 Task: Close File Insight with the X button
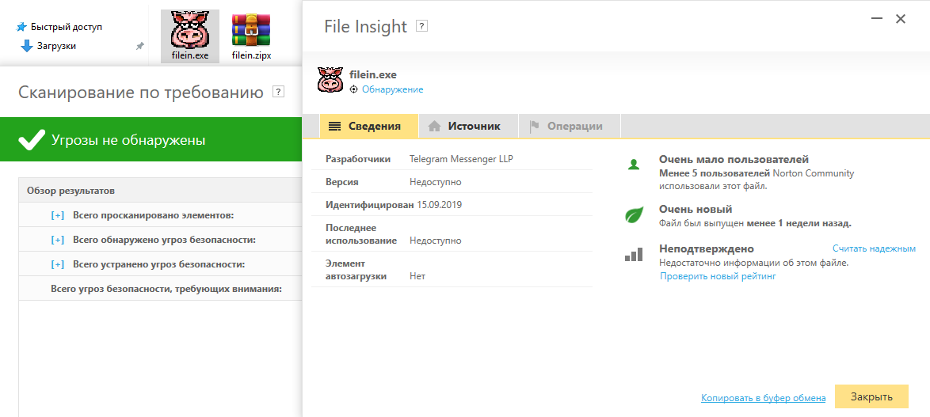point(901,19)
